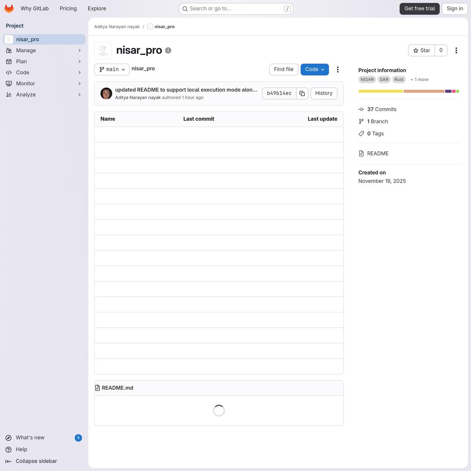This screenshot has width=471, height=471.
Task: Open README.md file header link
Action: [118, 388]
